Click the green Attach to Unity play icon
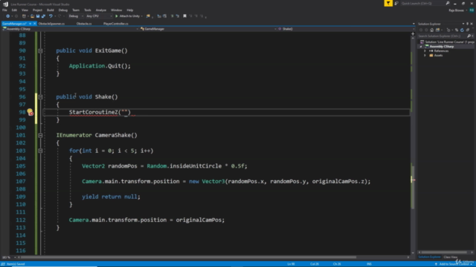The height and width of the screenshot is (267, 476). pos(117,16)
